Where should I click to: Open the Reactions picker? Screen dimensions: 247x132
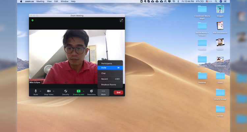91,92
